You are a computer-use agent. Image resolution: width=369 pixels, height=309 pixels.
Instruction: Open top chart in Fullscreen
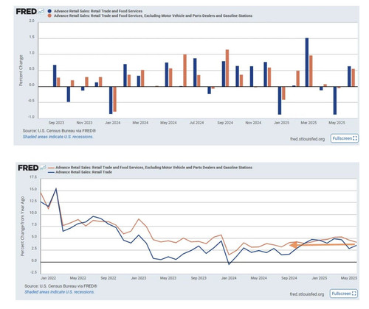coord(345,138)
